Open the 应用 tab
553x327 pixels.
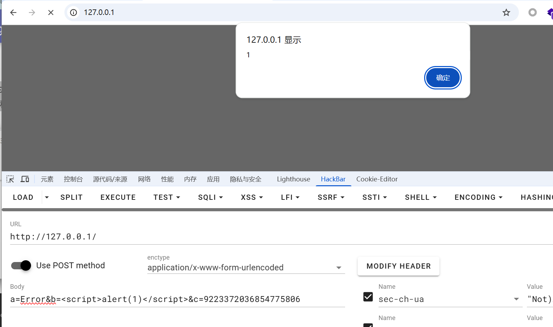(213, 179)
